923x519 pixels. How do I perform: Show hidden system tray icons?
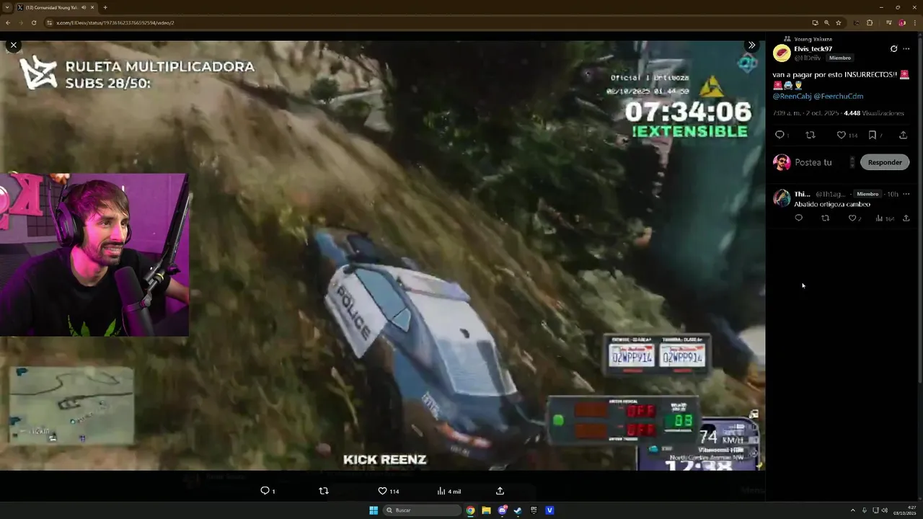[x=853, y=510]
